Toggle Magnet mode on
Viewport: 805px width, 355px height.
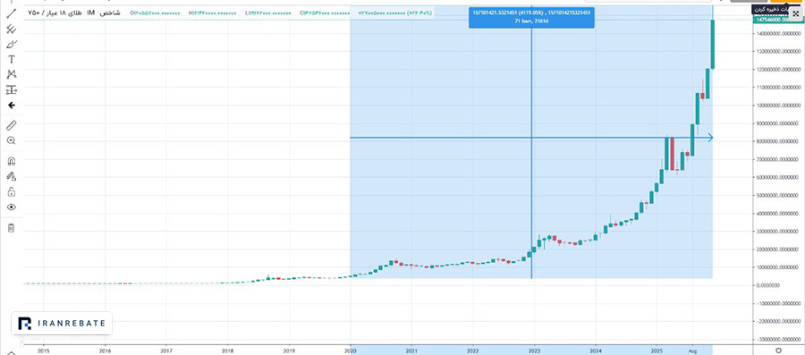(12, 161)
